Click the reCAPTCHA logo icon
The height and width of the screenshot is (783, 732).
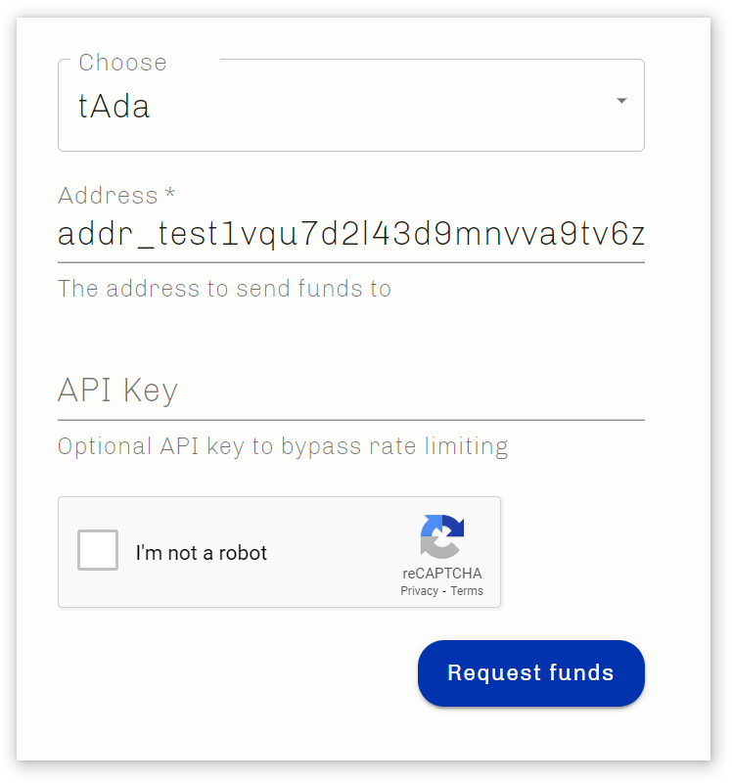click(442, 536)
